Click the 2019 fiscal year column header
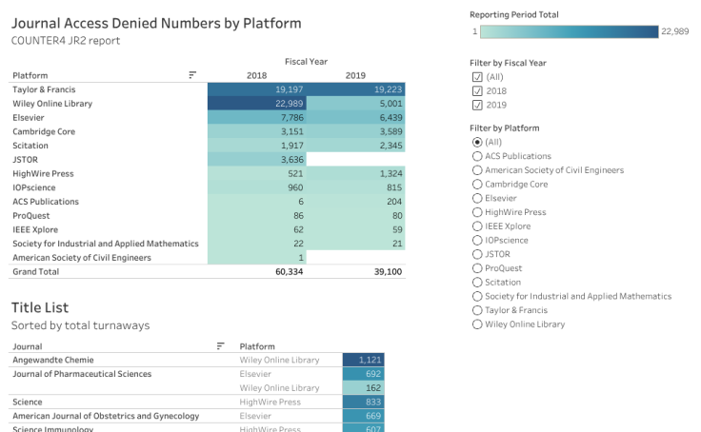The height and width of the screenshot is (432, 701). pyautogui.click(x=355, y=75)
